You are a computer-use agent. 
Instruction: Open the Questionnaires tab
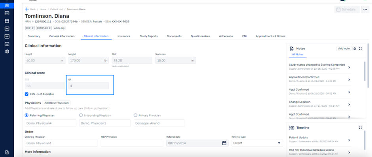[x=200, y=36]
